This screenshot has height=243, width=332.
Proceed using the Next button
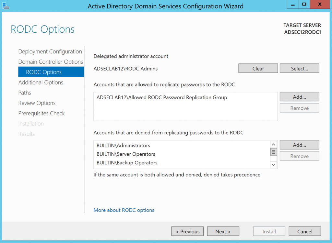[223, 231]
